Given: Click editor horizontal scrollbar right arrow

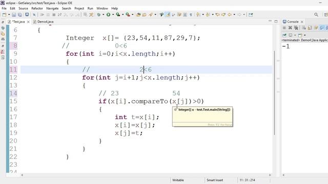Looking at the screenshot, I should (270, 175).
